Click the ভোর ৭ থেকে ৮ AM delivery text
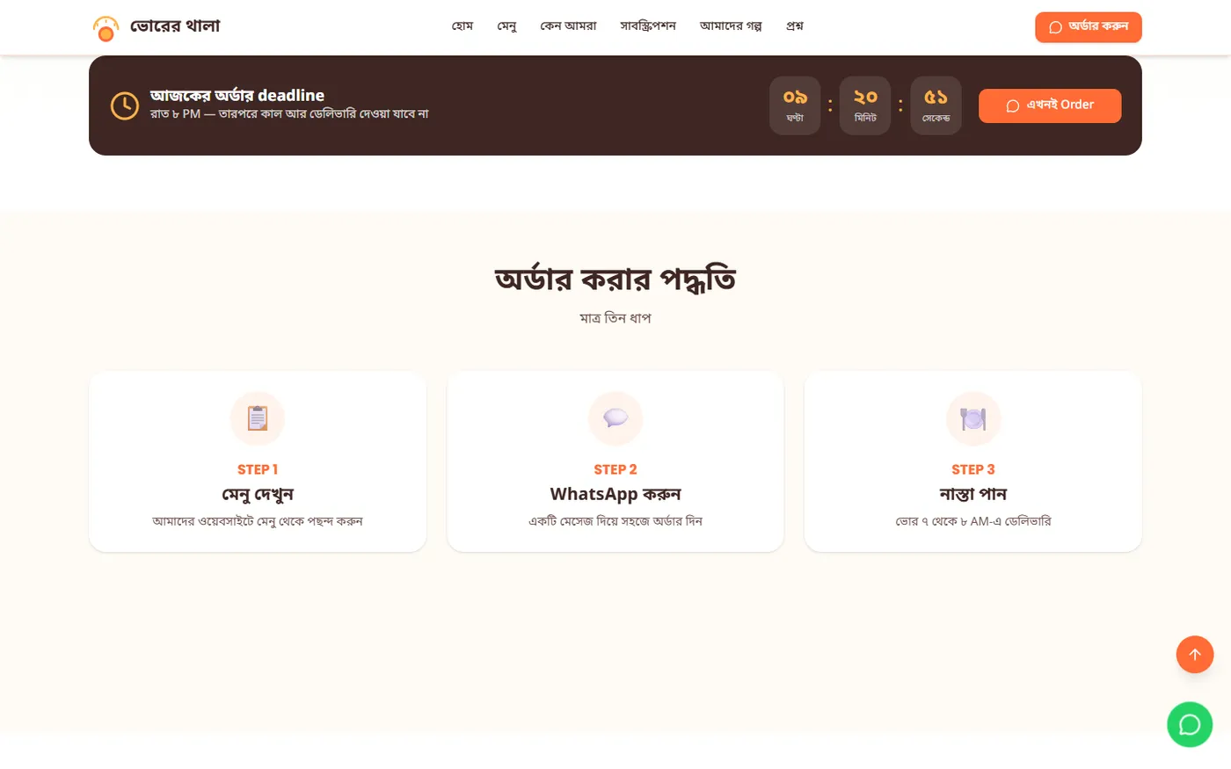Screen dimensions: 1231x769 pos(973,521)
